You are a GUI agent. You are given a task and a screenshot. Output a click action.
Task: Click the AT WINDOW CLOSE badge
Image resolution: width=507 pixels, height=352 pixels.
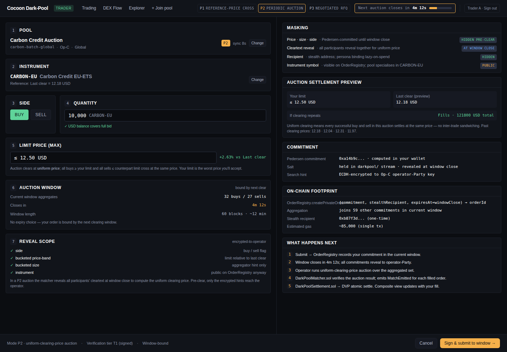479,48
